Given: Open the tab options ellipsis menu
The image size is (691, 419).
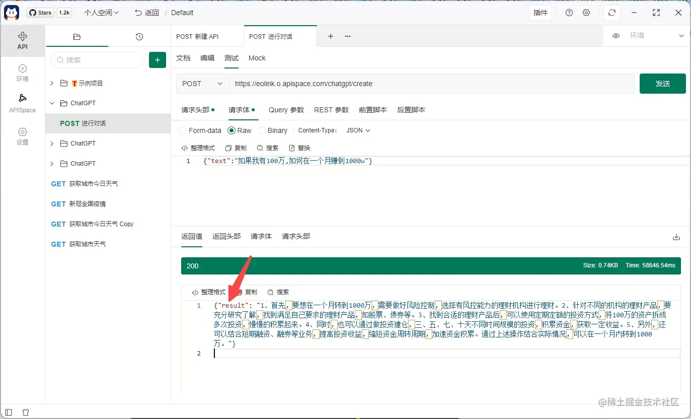Looking at the screenshot, I should click(348, 36).
